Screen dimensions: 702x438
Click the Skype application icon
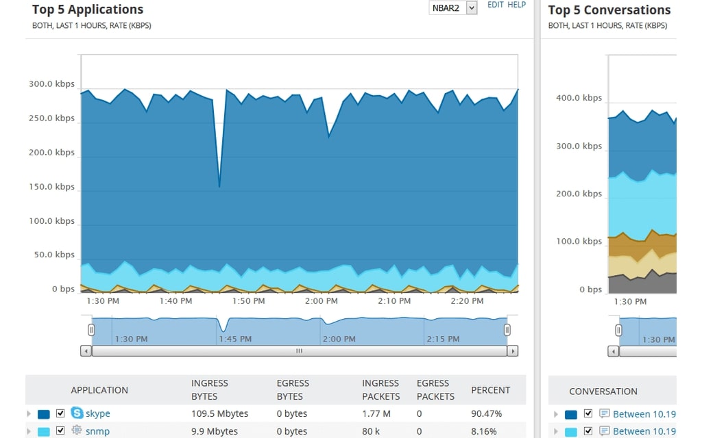coord(78,413)
